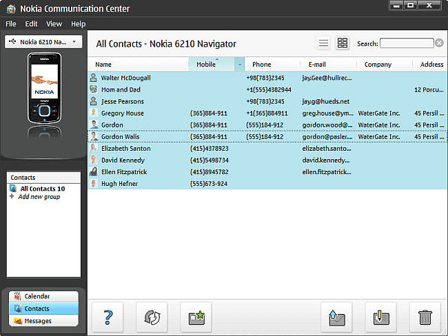Click Gordon Walis contact photo

(x=94, y=136)
